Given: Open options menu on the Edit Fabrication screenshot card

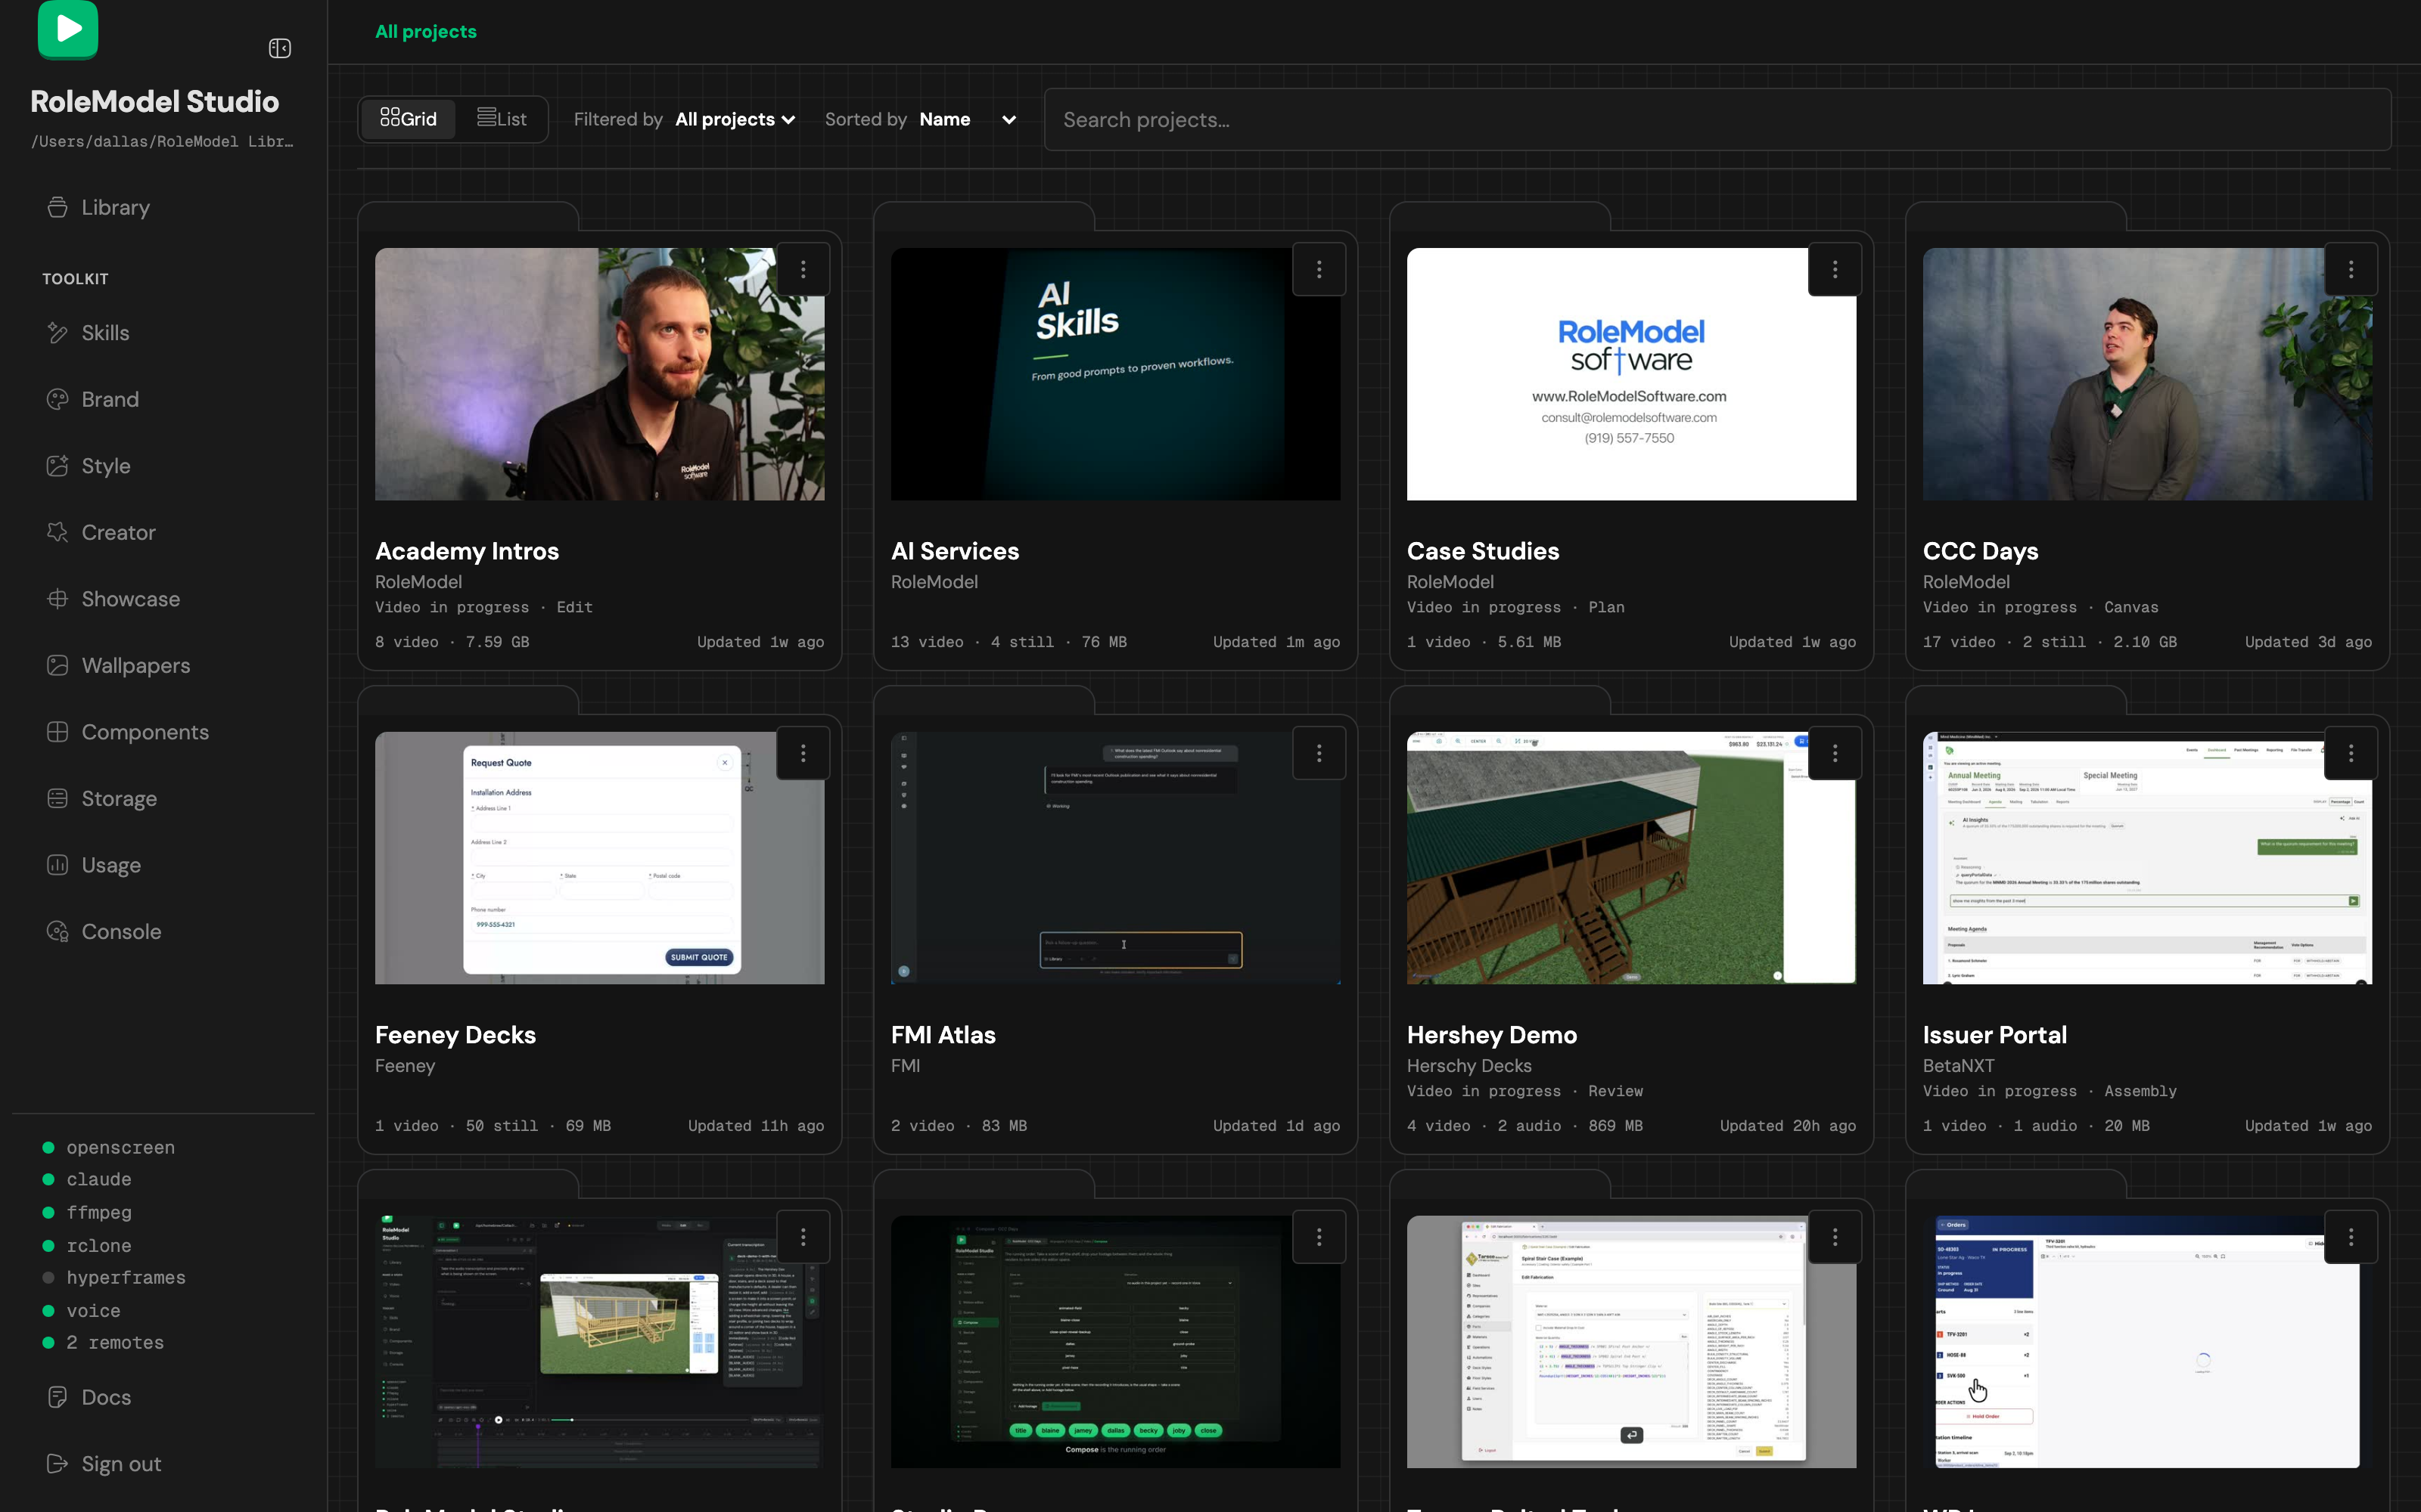Looking at the screenshot, I should coord(1835,1237).
